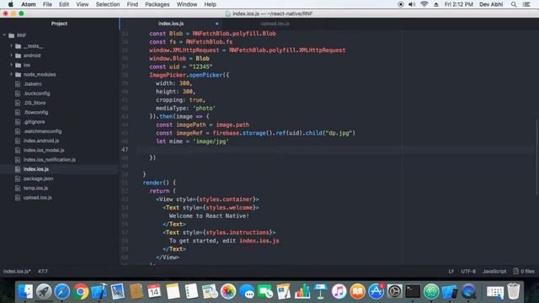Viewport: 539px width, 303px height.
Task: Open iBooks from the dock
Action: coord(357,292)
